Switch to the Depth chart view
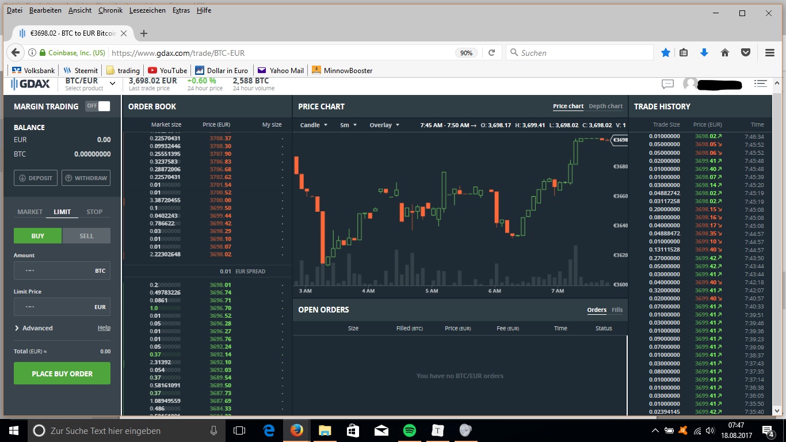This screenshot has width=786, height=442. 605,106
